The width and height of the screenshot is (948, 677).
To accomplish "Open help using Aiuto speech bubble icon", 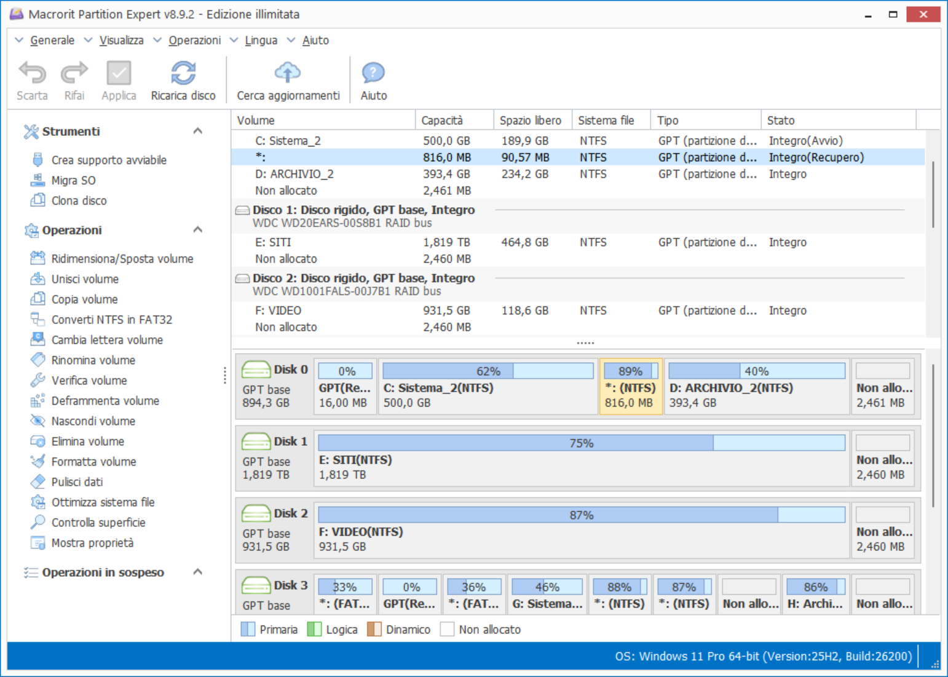I will (373, 73).
